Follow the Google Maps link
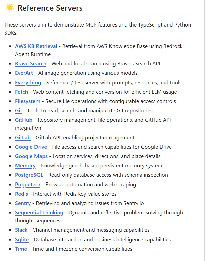The height and width of the screenshot is (261, 221). (x=31, y=156)
